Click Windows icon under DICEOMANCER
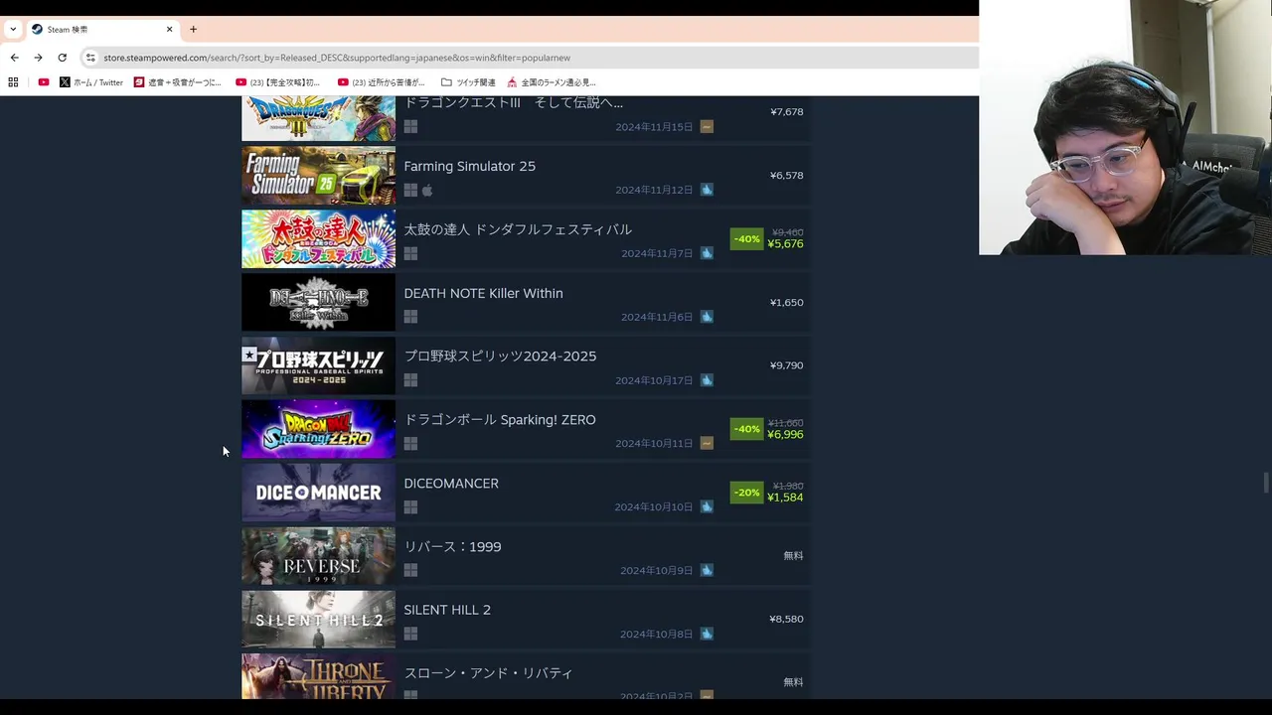The image size is (1272, 715). pos(410,507)
